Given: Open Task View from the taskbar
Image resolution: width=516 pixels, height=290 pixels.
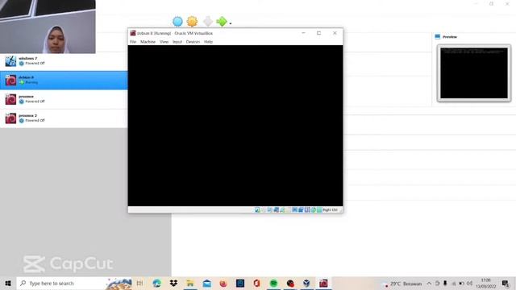Looking at the screenshot, I should click(x=139, y=283).
